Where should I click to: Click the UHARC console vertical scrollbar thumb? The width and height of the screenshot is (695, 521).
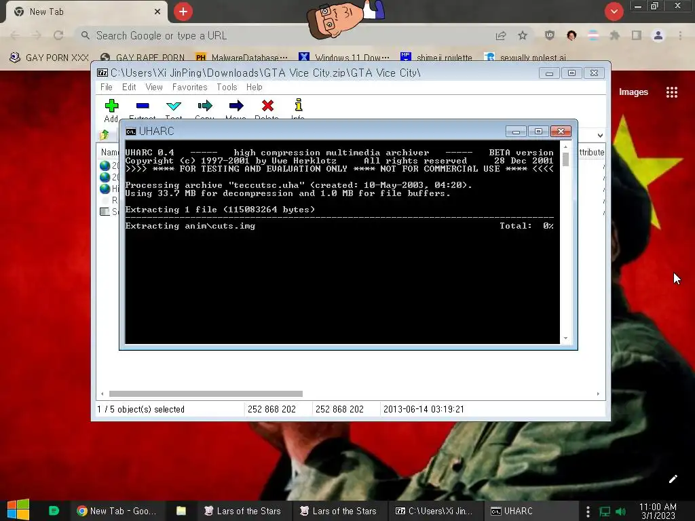[565, 159]
